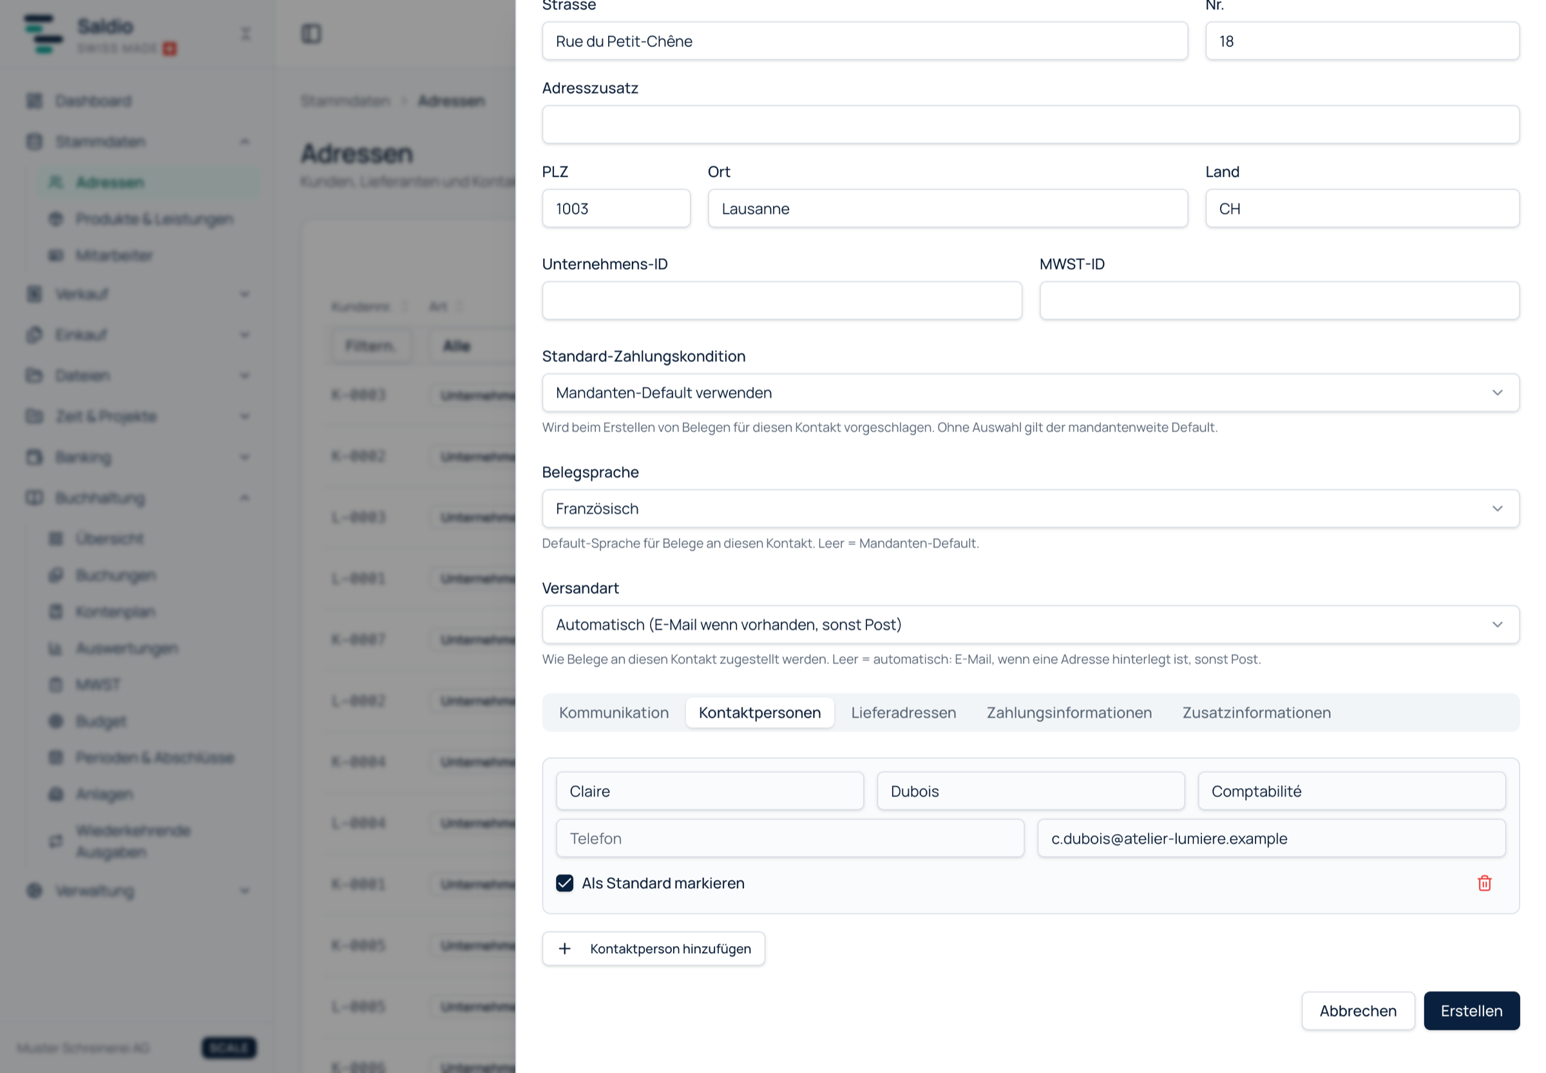The height and width of the screenshot is (1073, 1546).
Task: Delete the Claire Dubois contact person
Action: [1484, 883]
